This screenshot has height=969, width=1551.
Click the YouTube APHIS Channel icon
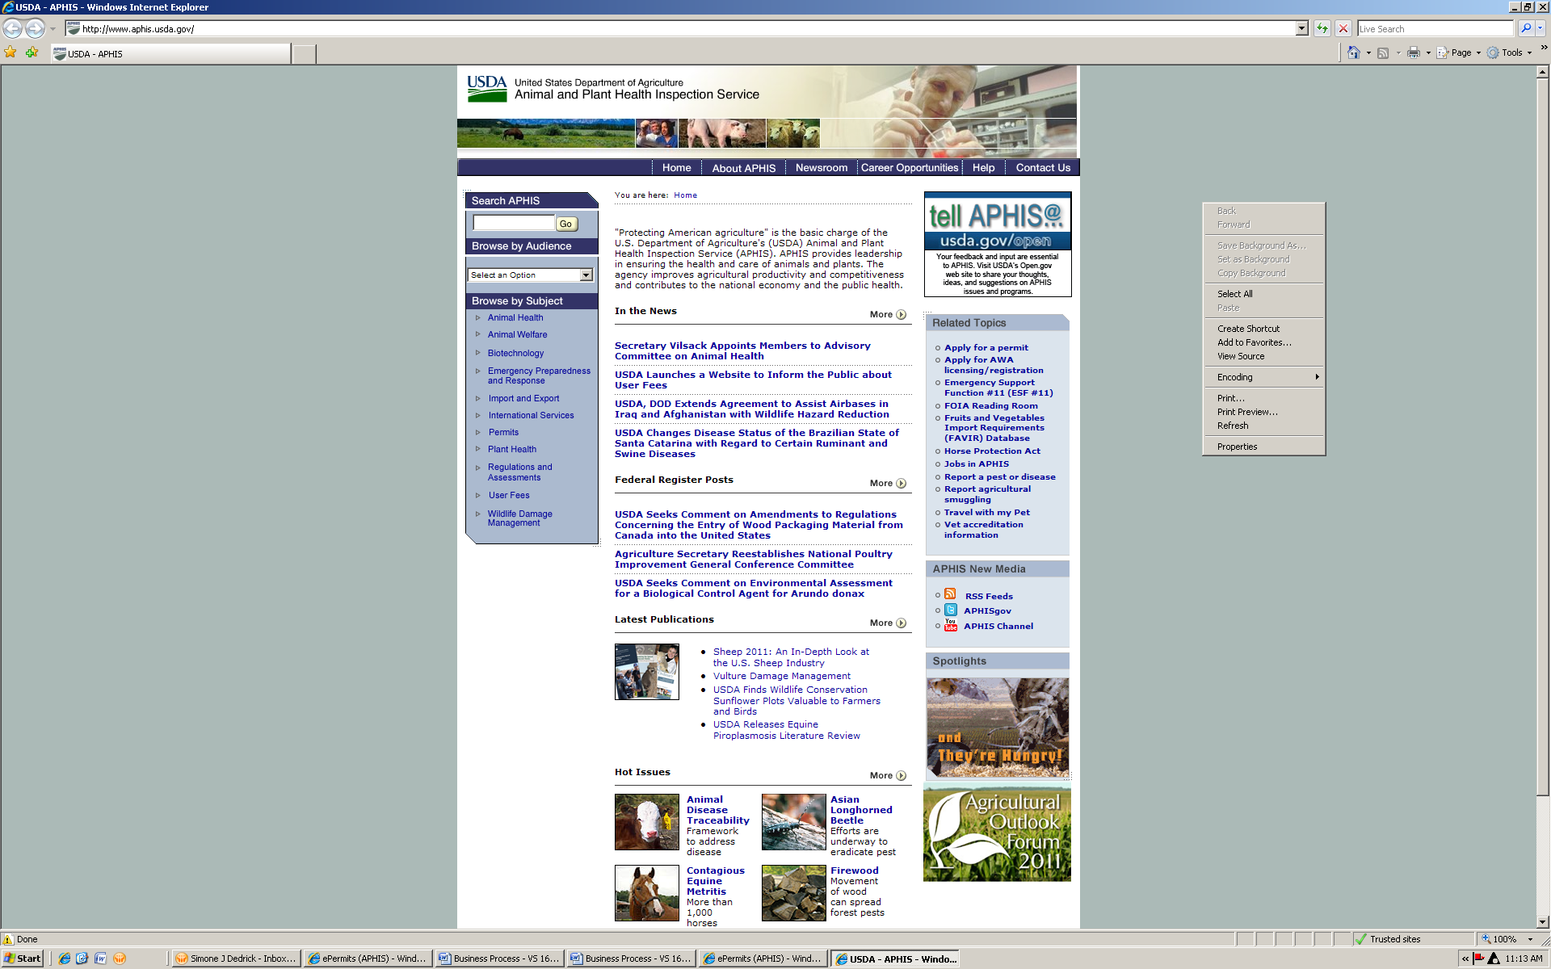pyautogui.click(x=951, y=625)
